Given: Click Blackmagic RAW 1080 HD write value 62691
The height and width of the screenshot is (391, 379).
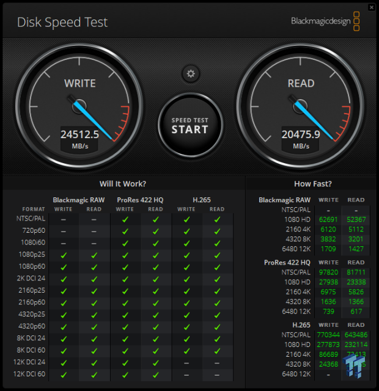Looking at the screenshot, I should [x=328, y=219].
